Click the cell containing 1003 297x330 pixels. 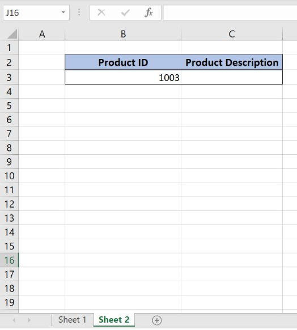(x=123, y=78)
